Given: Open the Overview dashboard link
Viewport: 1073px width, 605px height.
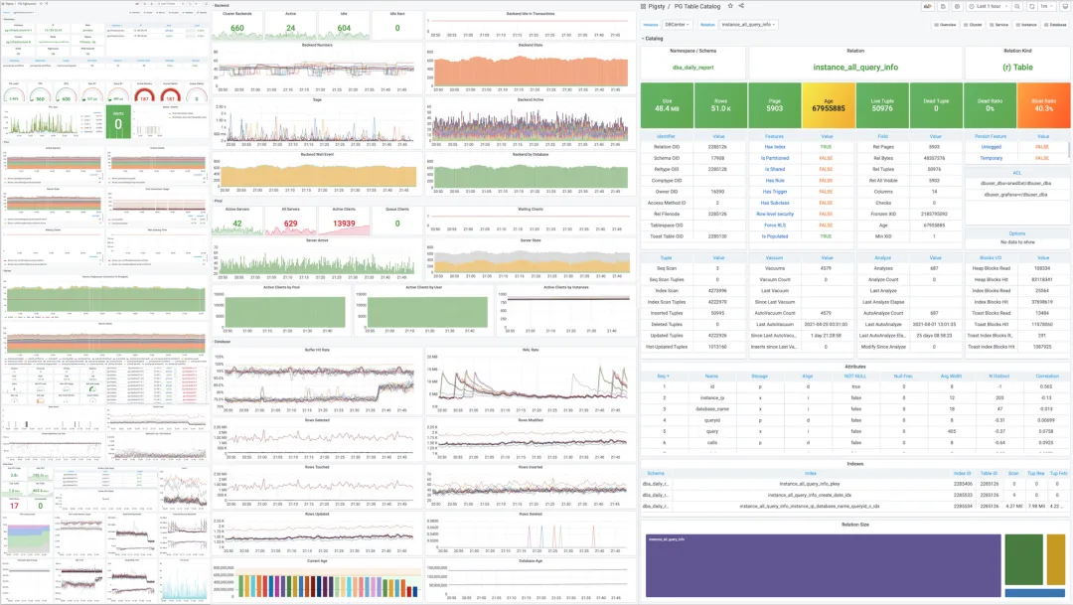Looking at the screenshot, I should tap(946, 25).
